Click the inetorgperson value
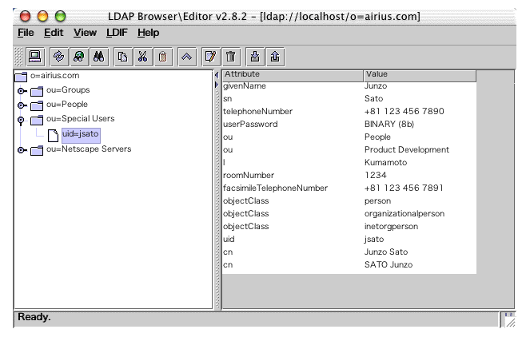Image resolution: width=530 pixels, height=337 pixels. [x=391, y=227]
